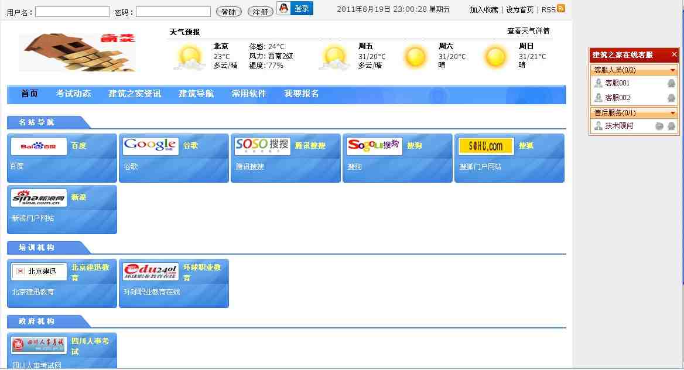Click the round grey chat icon in the 技术顾问 row

pos(659,126)
